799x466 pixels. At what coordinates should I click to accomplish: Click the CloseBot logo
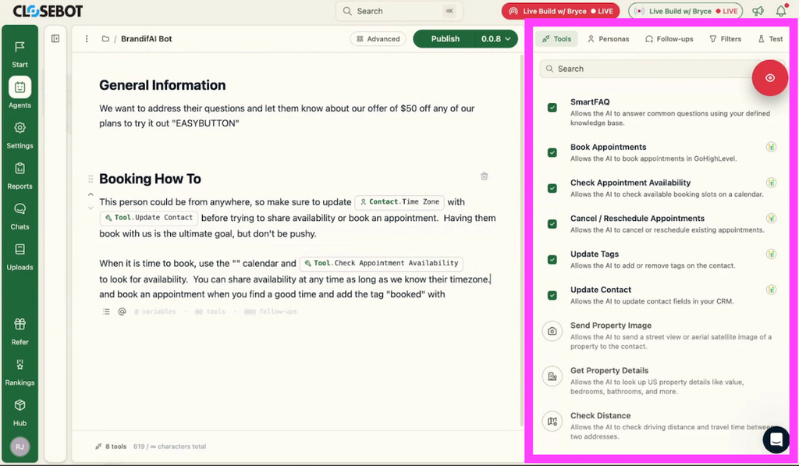pos(48,11)
